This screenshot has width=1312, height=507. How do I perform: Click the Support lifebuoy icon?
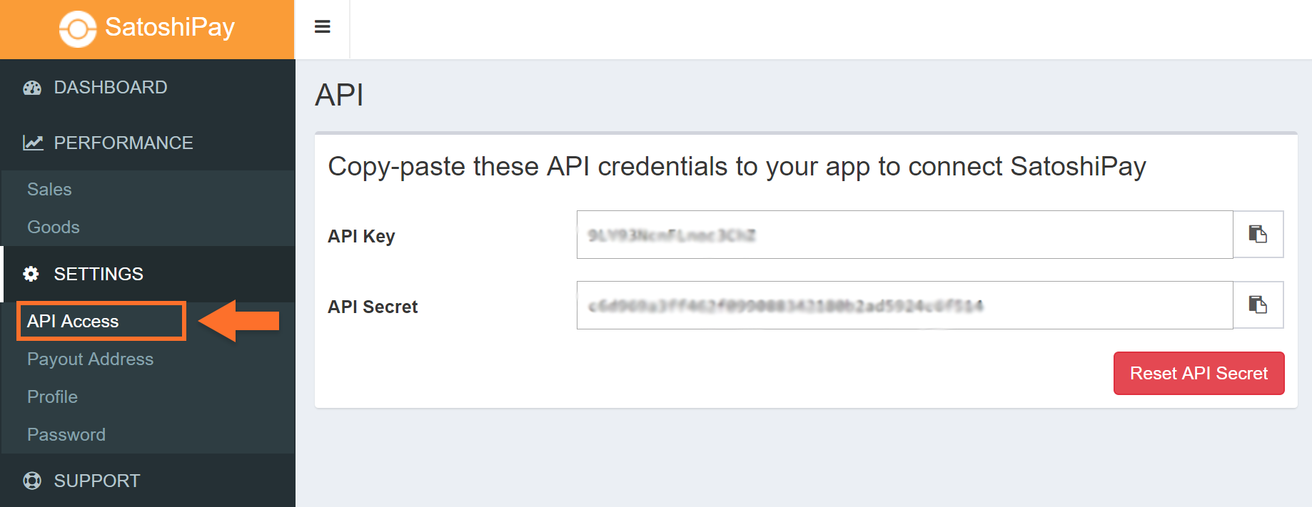point(32,481)
